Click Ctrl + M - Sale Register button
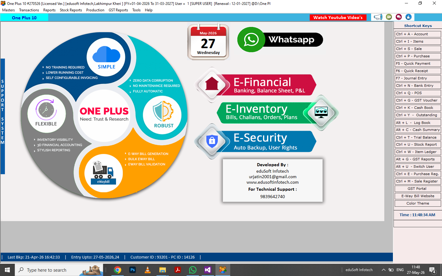The image size is (442, 276). click(418, 181)
